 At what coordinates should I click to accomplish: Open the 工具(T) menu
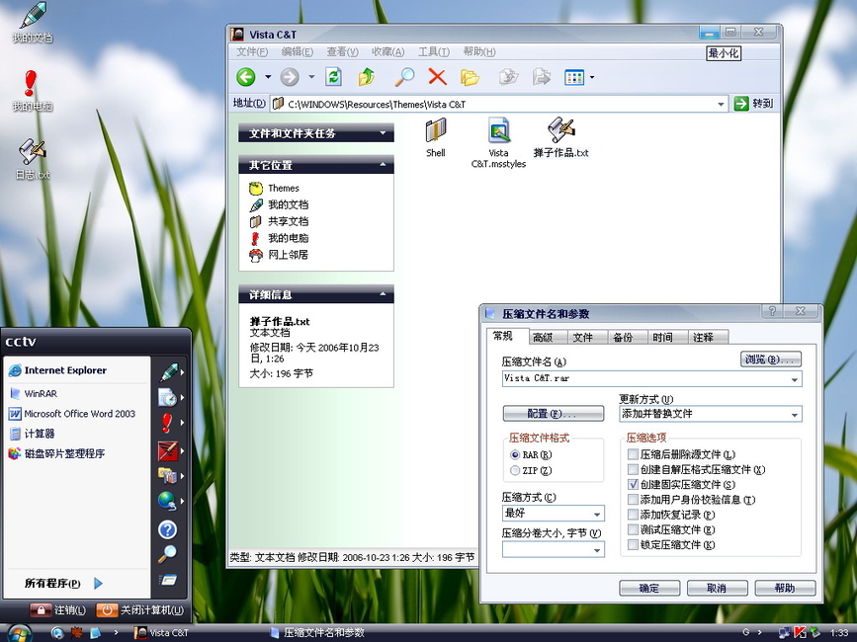pos(433,52)
